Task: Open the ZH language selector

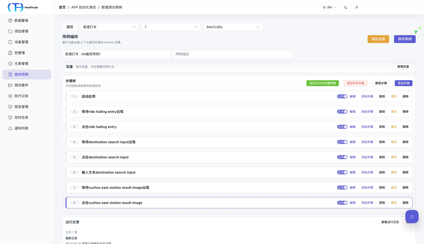Action: click(x=329, y=7)
